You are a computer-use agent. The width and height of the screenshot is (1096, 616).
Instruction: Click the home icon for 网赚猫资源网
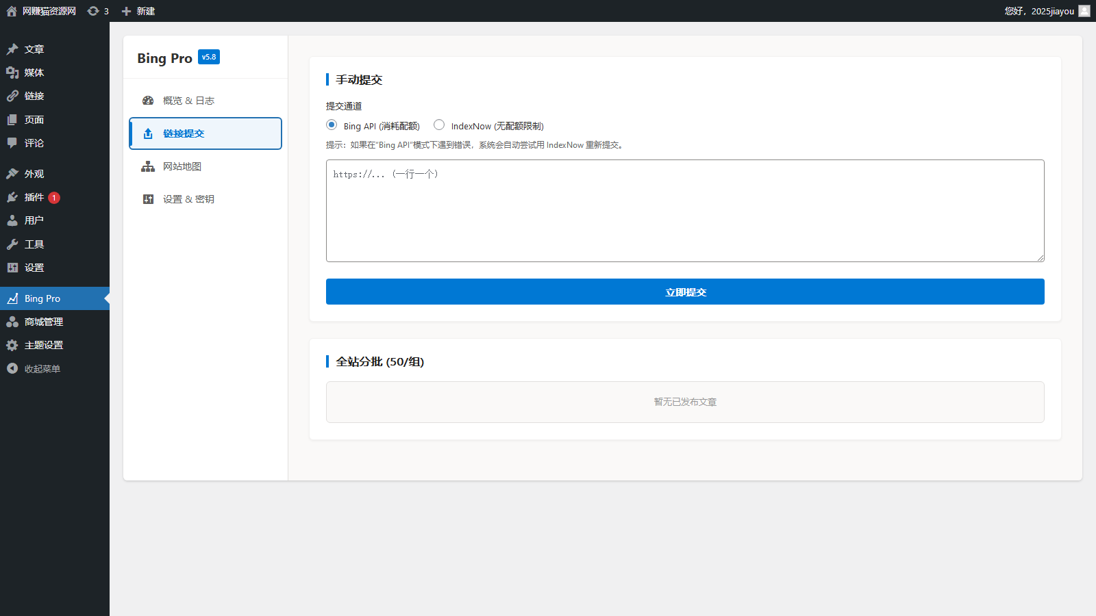tap(12, 11)
